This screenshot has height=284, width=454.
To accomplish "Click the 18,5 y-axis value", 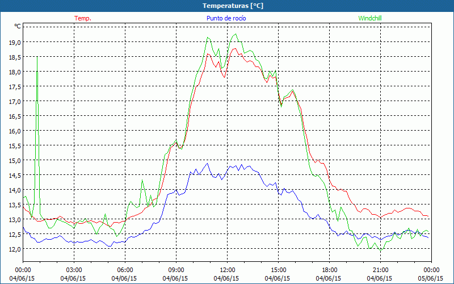I will click(15, 57).
